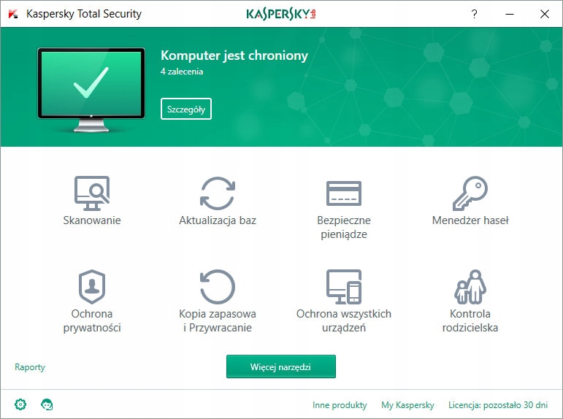Screen dimensions: 563x419
Task: Click the Więcej narzędzi button
Action: click(x=281, y=366)
